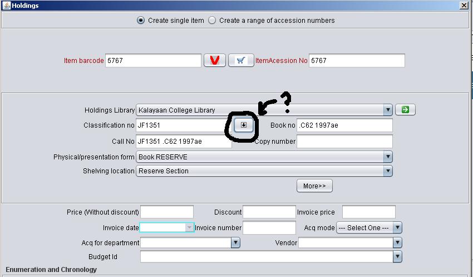
Task: Click the shopping cart icon button
Action: pyautogui.click(x=241, y=61)
